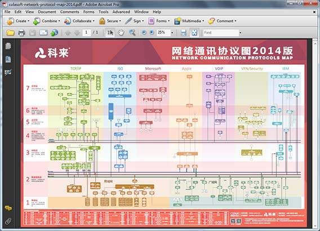Open the Forms menu in menu bar

pyautogui.click(x=89, y=12)
